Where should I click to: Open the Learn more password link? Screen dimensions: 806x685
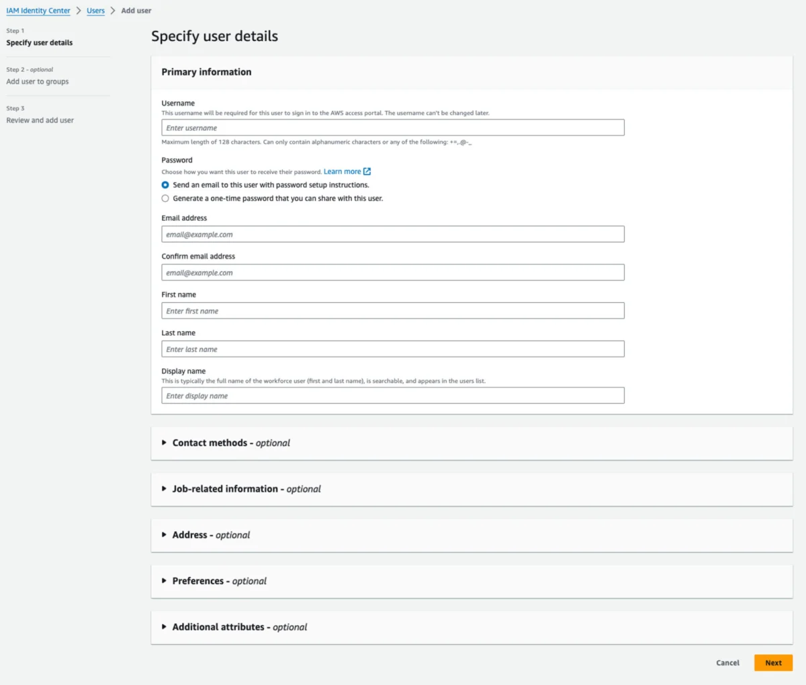342,172
